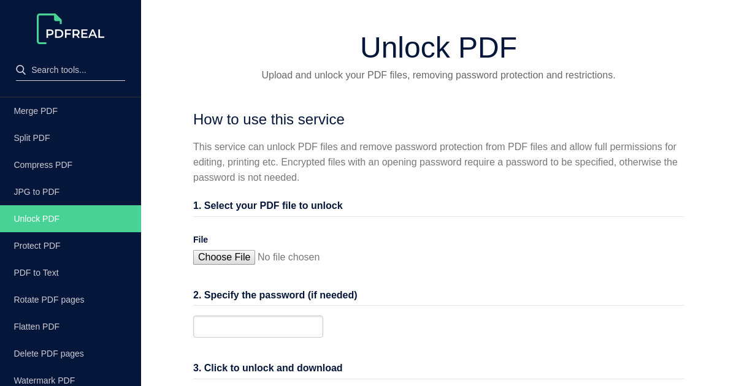This screenshot has width=736, height=386.
Task: Click the search magnifier icon
Action: [21, 69]
